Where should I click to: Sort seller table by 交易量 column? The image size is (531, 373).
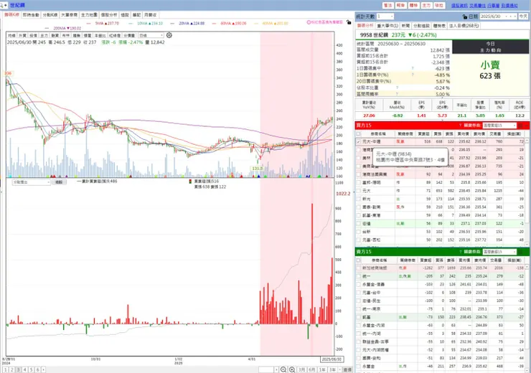[x=496, y=260]
